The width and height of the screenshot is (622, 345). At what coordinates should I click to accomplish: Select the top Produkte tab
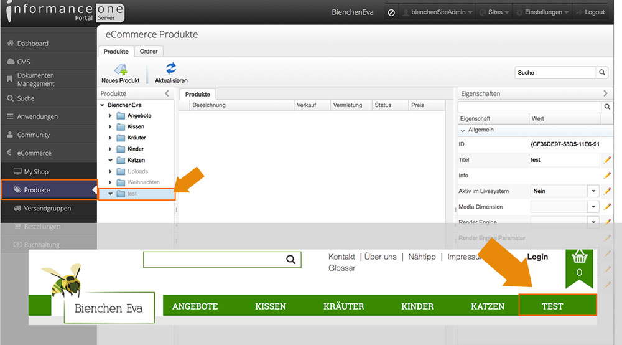116,52
